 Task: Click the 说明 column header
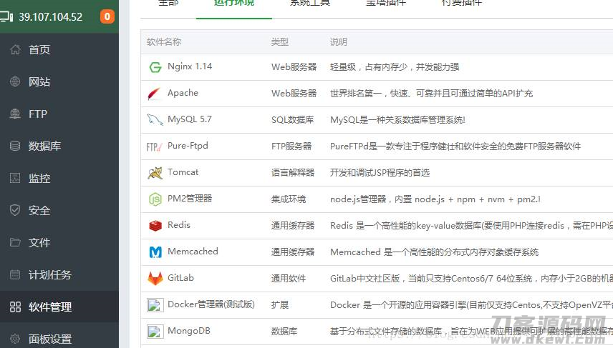point(338,41)
